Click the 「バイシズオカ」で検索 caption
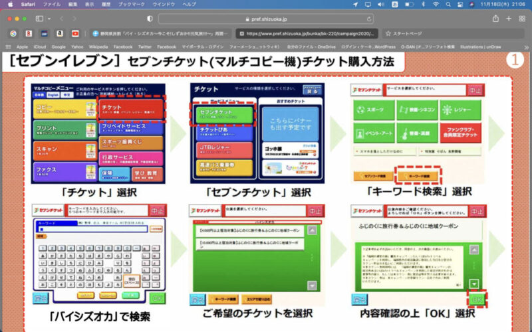This screenshot has height=332, width=532. tap(98, 317)
